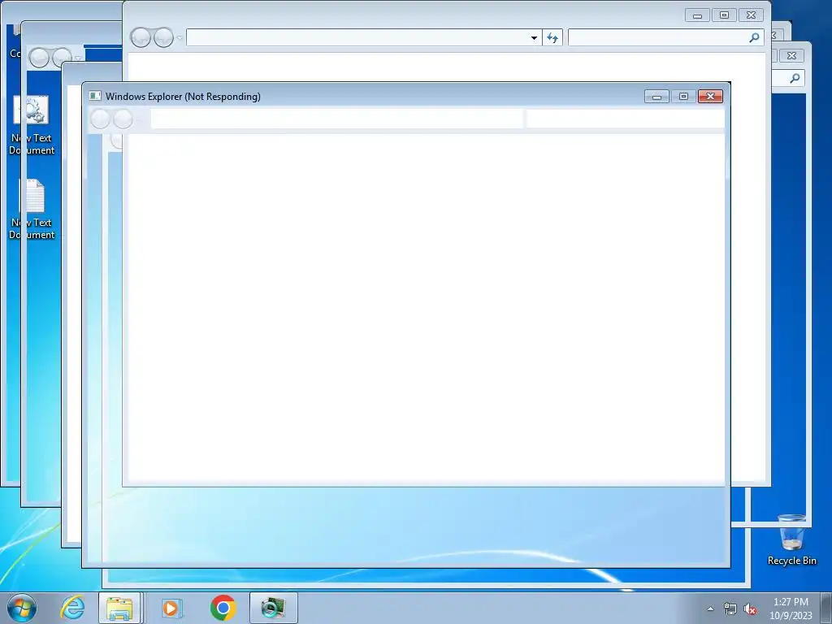Maximize the Not Responding Windows Explorer window
The image size is (832, 624).
(683, 96)
